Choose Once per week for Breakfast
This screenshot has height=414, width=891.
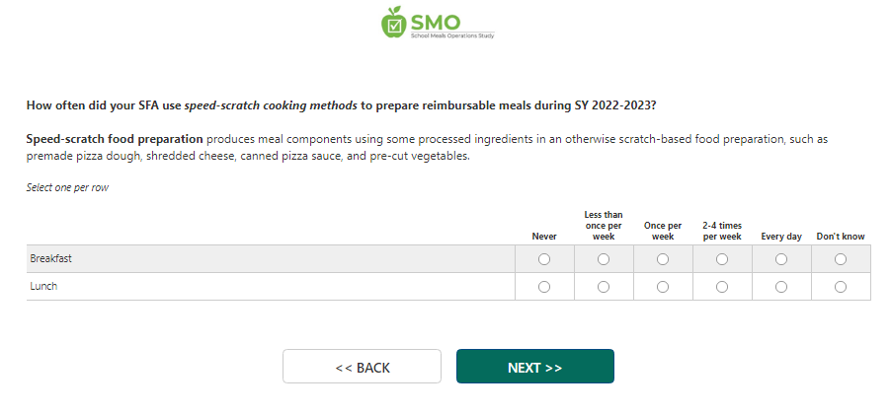pos(663,259)
